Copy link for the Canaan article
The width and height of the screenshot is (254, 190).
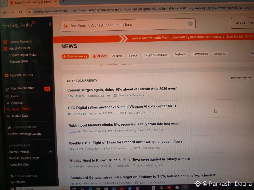tap(136, 95)
